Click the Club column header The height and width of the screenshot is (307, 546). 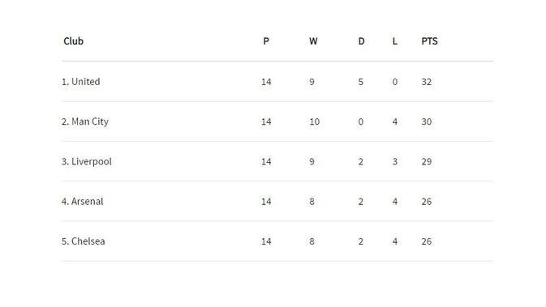coord(74,41)
